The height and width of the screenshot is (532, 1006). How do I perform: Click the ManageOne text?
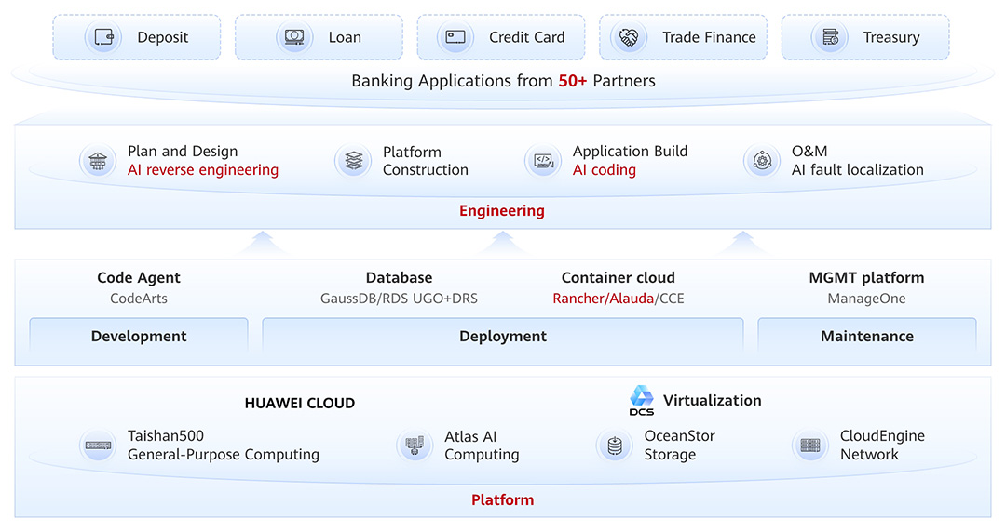click(867, 298)
